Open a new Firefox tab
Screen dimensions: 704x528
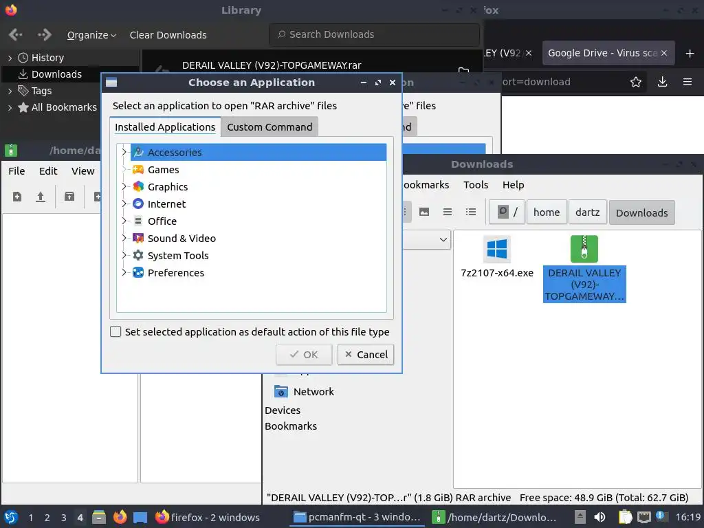tap(690, 54)
